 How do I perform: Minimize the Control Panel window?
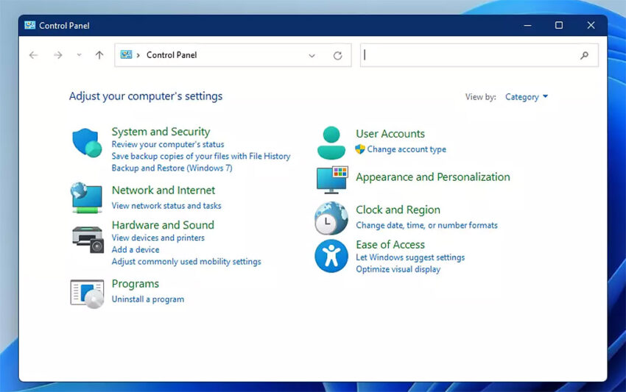528,26
